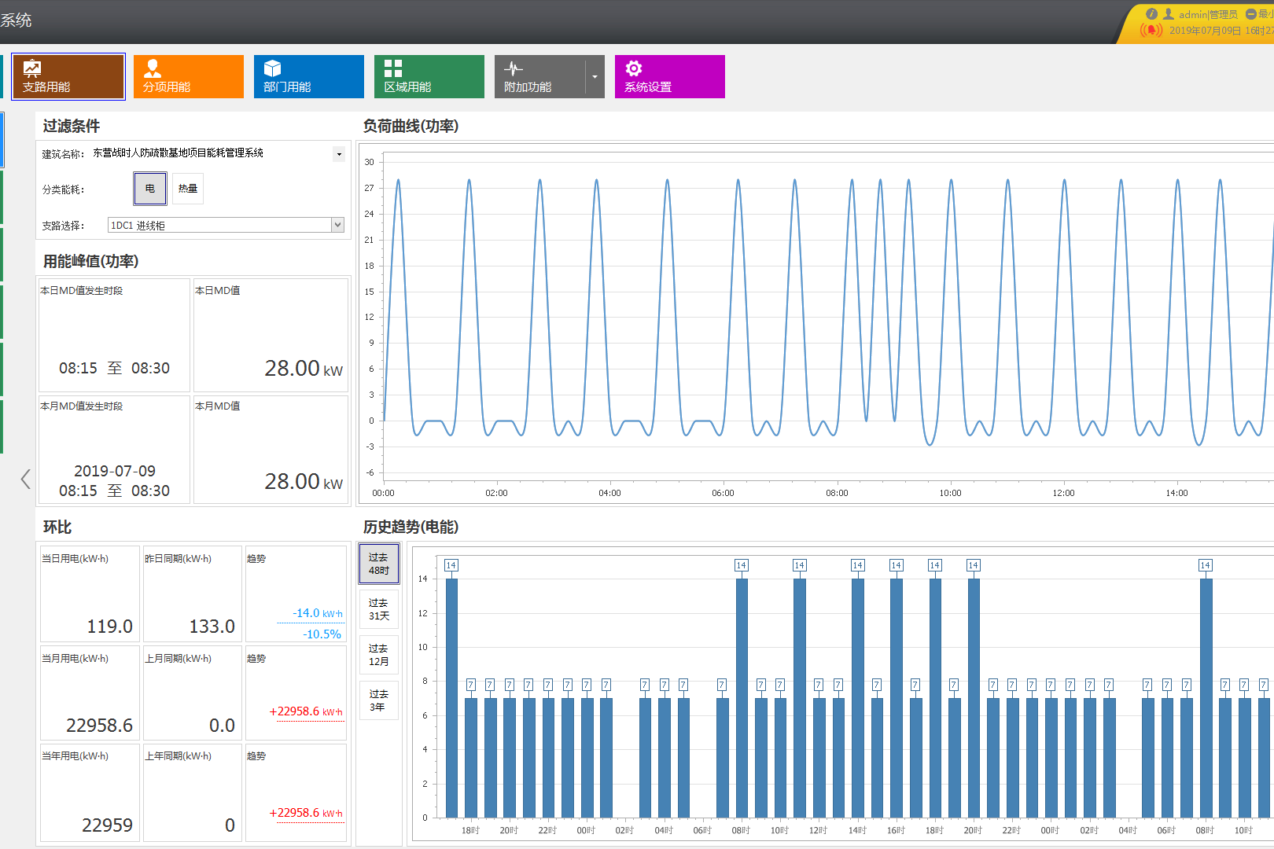Select 过去31天 history range
Image resolution: width=1274 pixels, height=849 pixels.
click(379, 609)
